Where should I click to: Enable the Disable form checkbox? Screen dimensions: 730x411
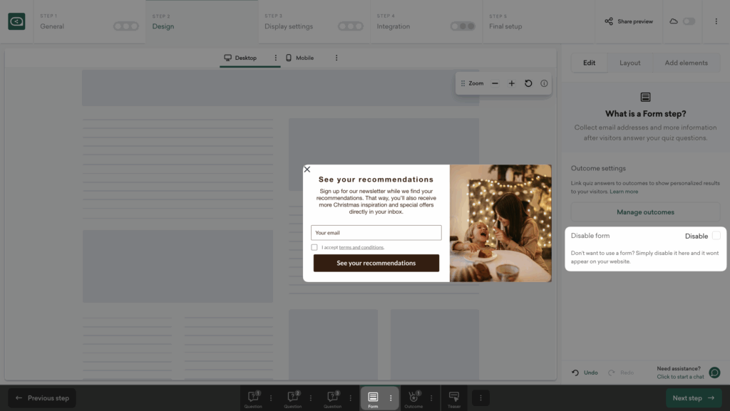tap(716, 236)
